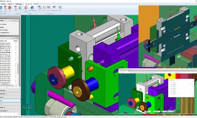The width and height of the screenshot is (197, 118).
Task: Click the blue cube icon in ribbon
Action: tap(32, 8)
